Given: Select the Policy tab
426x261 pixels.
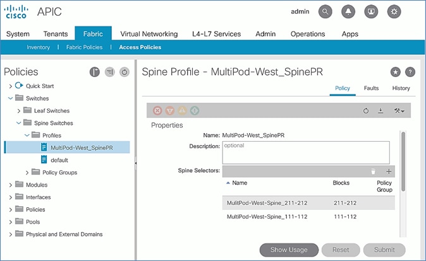Looking at the screenshot, I should click(343, 88).
